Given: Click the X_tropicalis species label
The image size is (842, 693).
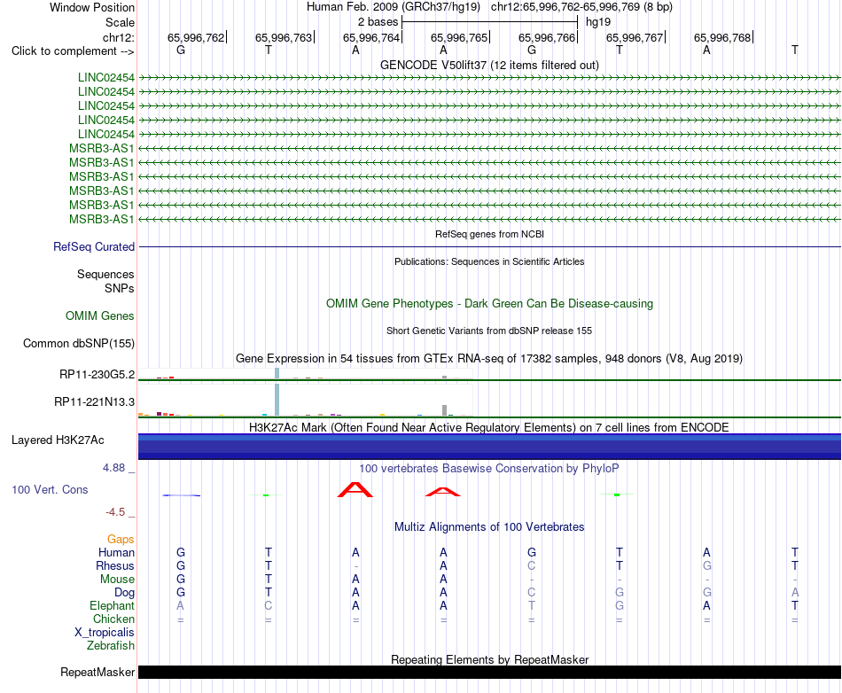Looking at the screenshot, I should (x=105, y=633).
